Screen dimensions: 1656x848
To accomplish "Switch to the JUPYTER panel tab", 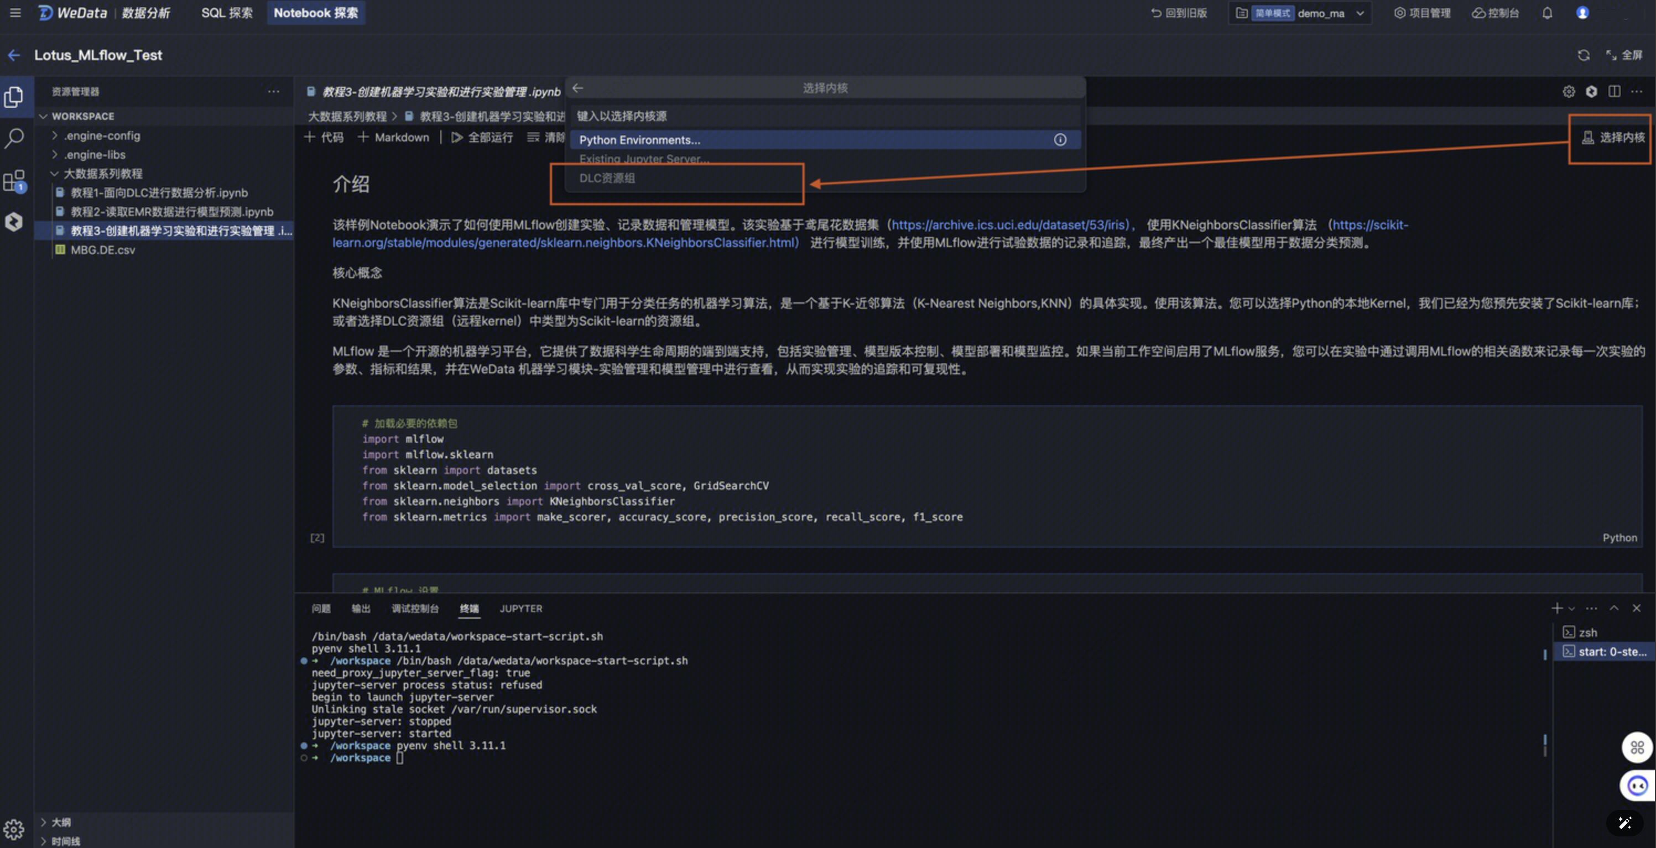I will pyautogui.click(x=520, y=609).
